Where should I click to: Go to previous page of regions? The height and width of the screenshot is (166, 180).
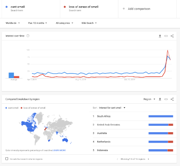117,159
